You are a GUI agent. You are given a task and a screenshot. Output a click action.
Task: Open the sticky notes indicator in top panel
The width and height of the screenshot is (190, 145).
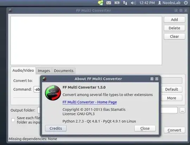coord(100,3)
